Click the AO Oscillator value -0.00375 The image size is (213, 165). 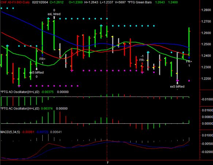coord(47,92)
